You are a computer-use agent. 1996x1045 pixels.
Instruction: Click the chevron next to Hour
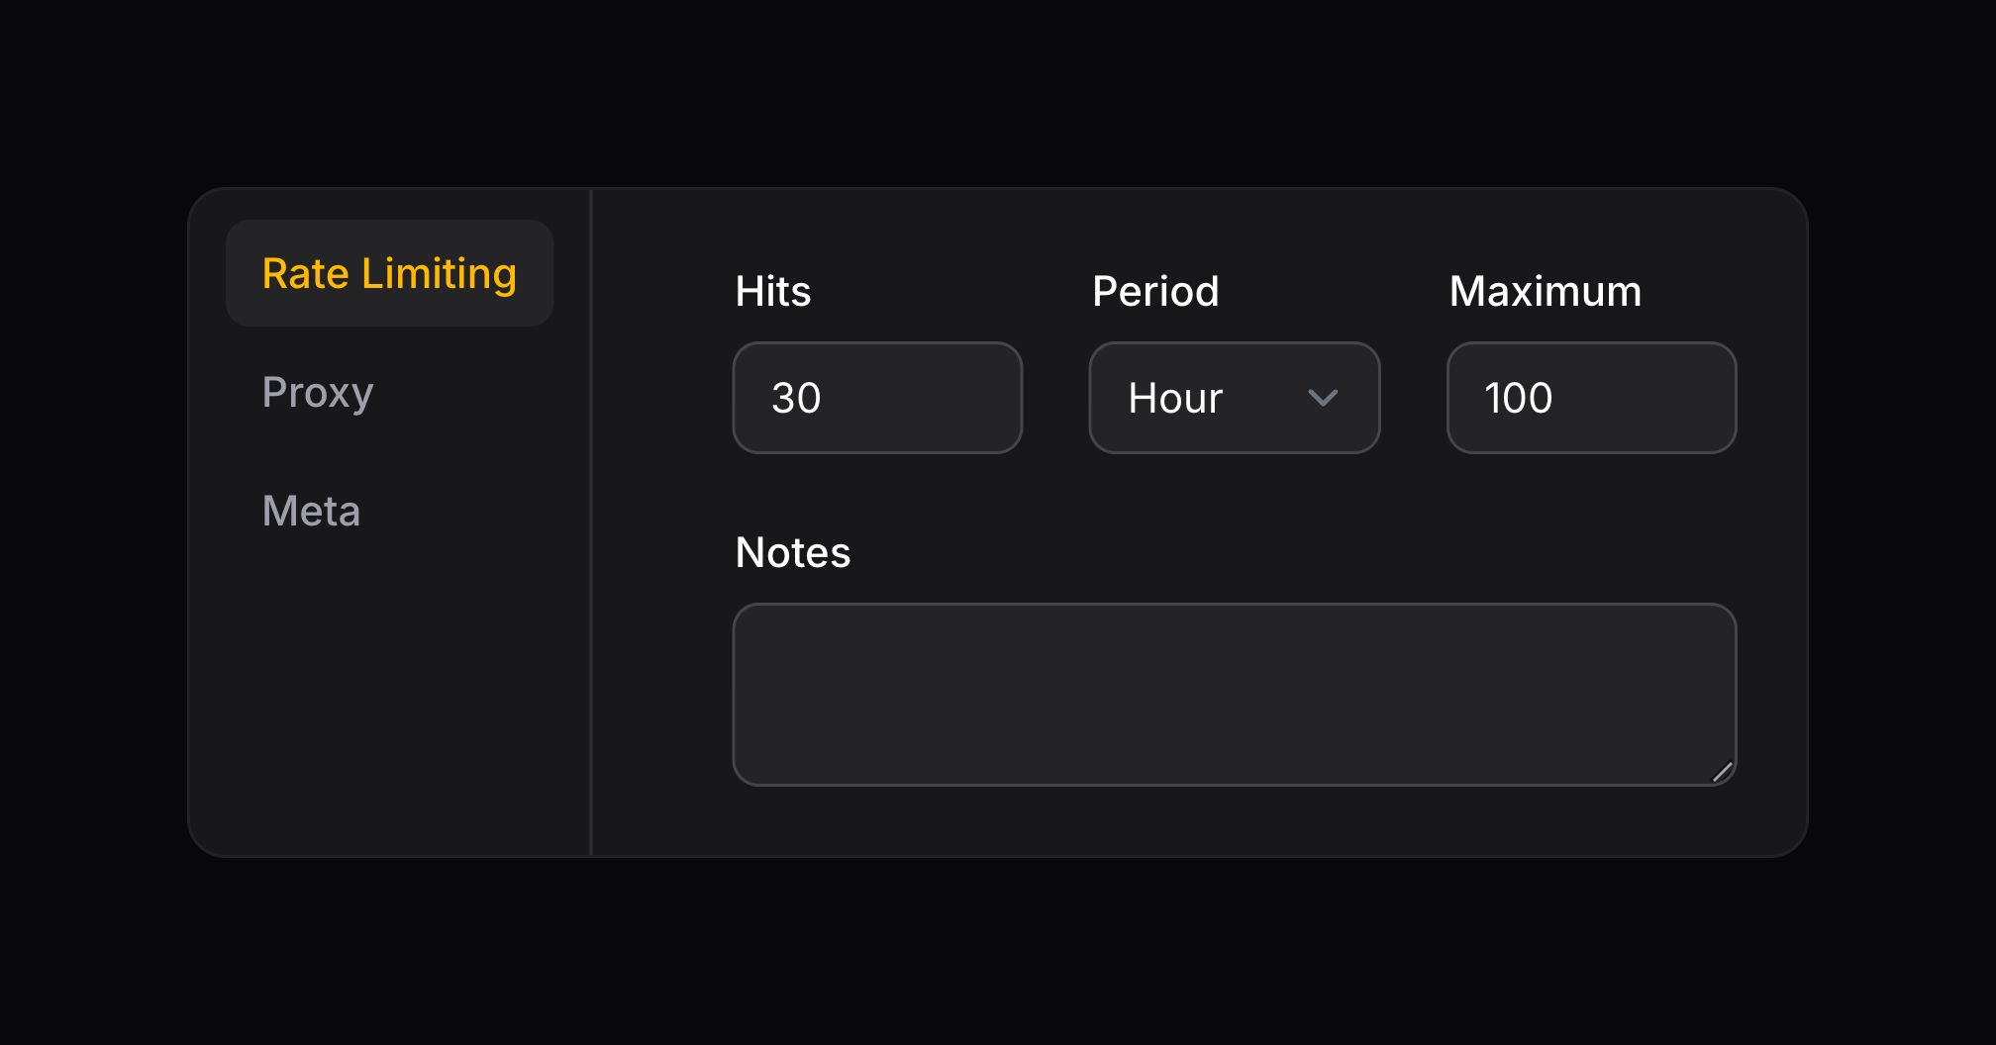pyautogui.click(x=1324, y=398)
